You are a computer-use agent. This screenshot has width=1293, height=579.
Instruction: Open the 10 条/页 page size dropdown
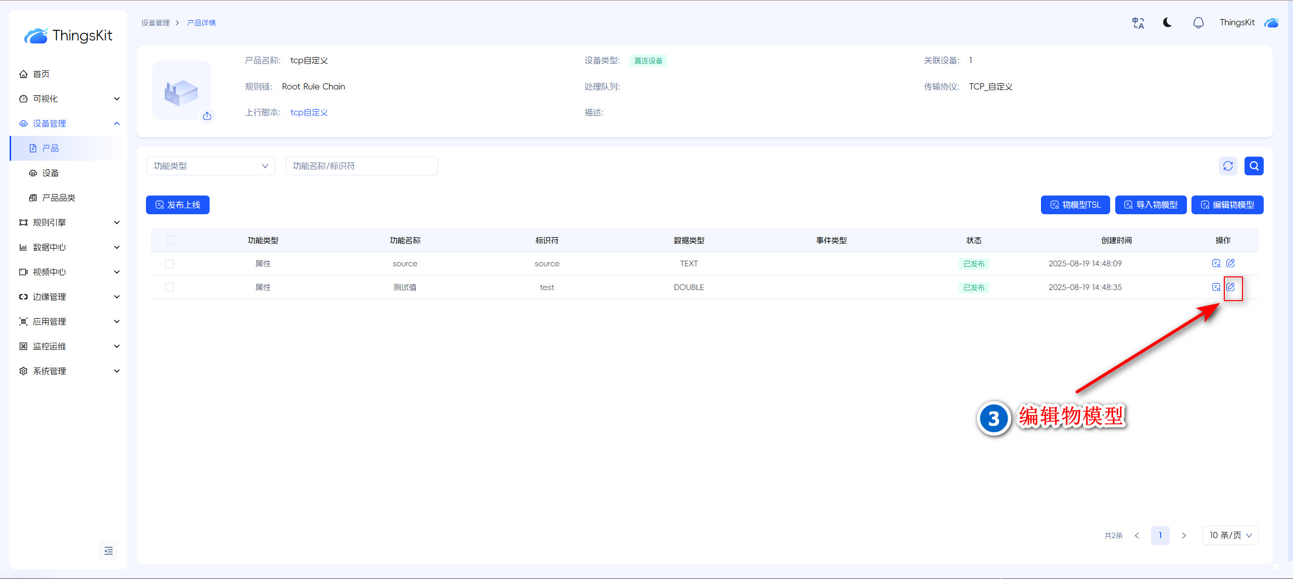point(1230,535)
